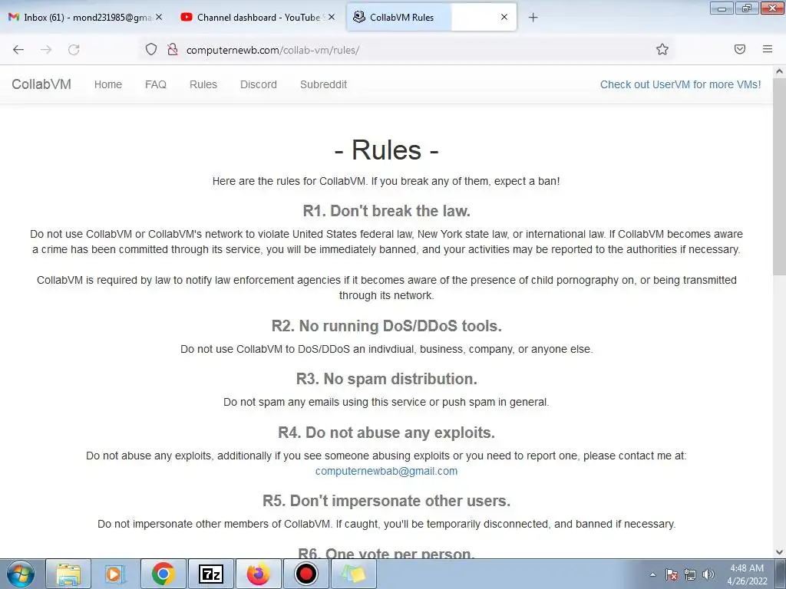Go to Home in the navbar
This screenshot has height=589, width=786.
107,84
